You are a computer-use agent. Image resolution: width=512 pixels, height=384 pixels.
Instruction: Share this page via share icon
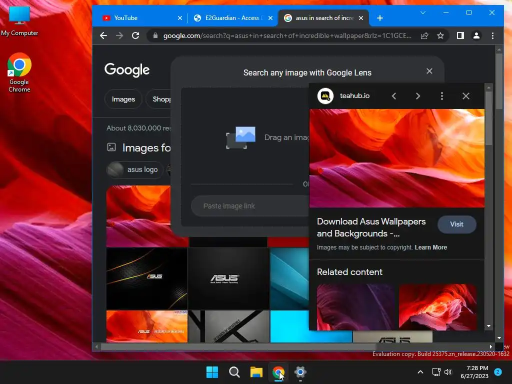pos(424,35)
